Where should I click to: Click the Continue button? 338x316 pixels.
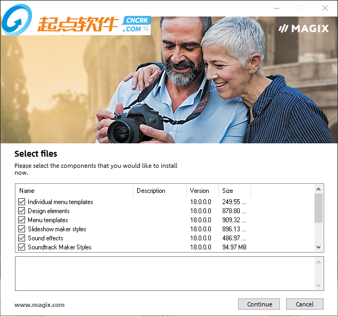click(259, 304)
